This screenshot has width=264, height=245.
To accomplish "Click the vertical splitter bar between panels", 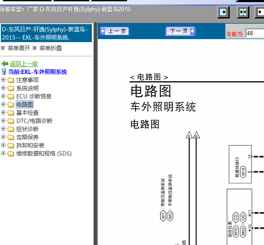I will click(95, 134).
